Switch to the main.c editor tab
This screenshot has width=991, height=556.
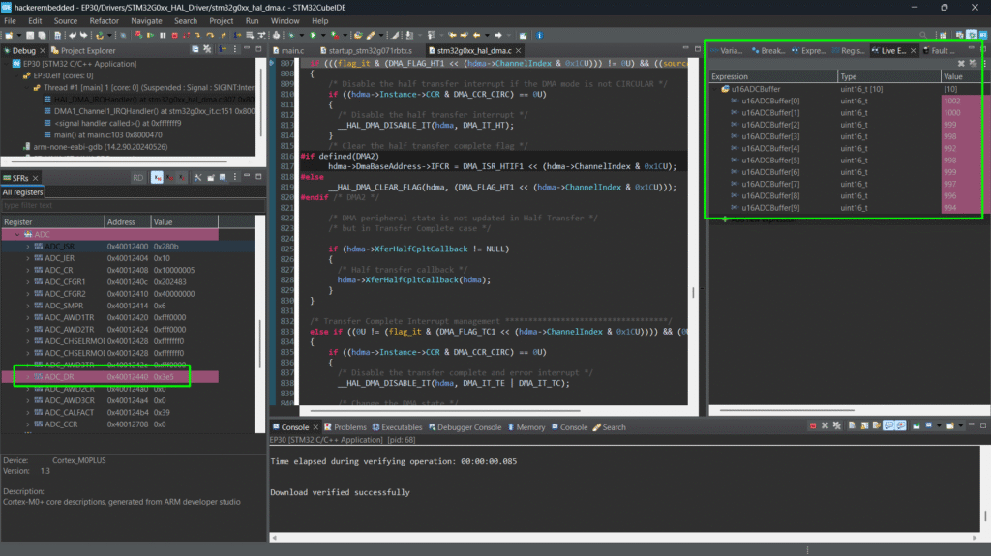(292, 50)
